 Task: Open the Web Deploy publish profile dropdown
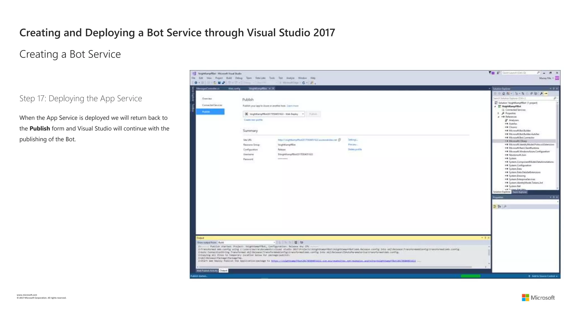click(303, 114)
